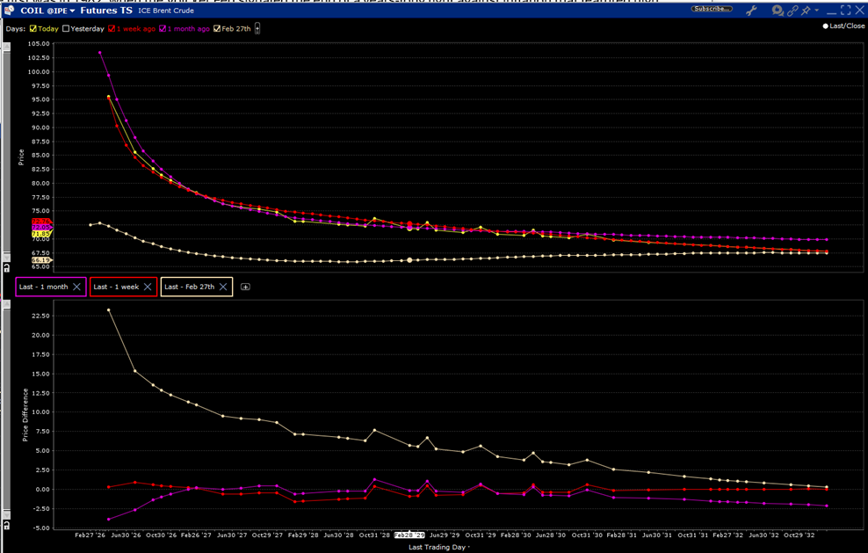Select the Last - Feb 27th tab
The image size is (868, 553).
pos(190,286)
